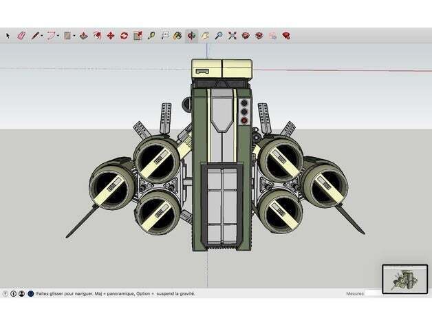Select the Scale tool

coord(138,36)
